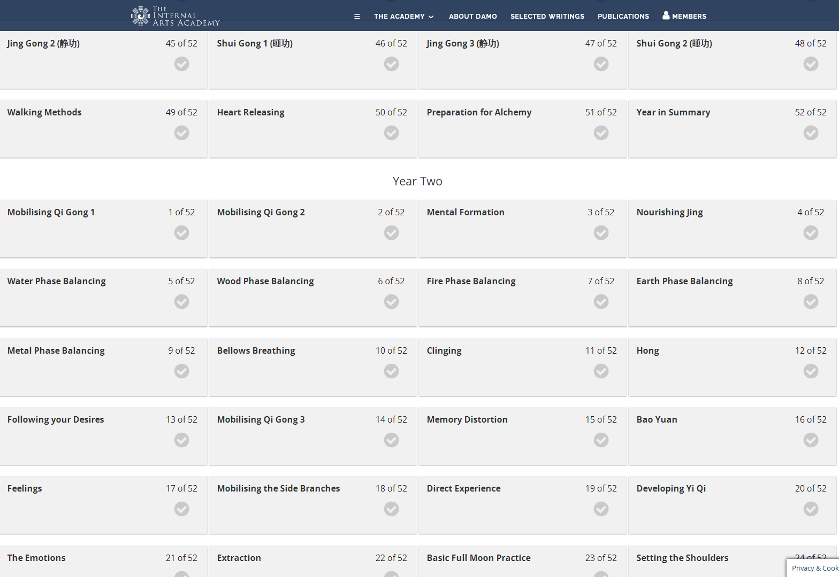Open the About Damo menu item
This screenshot has width=839, height=577.
coord(473,17)
